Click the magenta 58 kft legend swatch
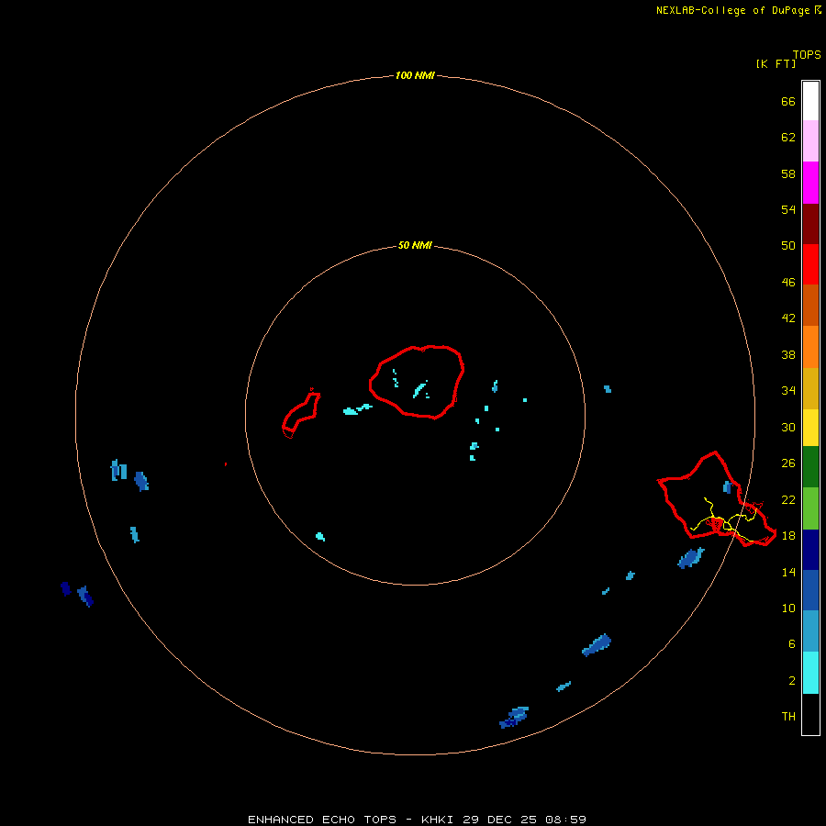 pos(810,183)
